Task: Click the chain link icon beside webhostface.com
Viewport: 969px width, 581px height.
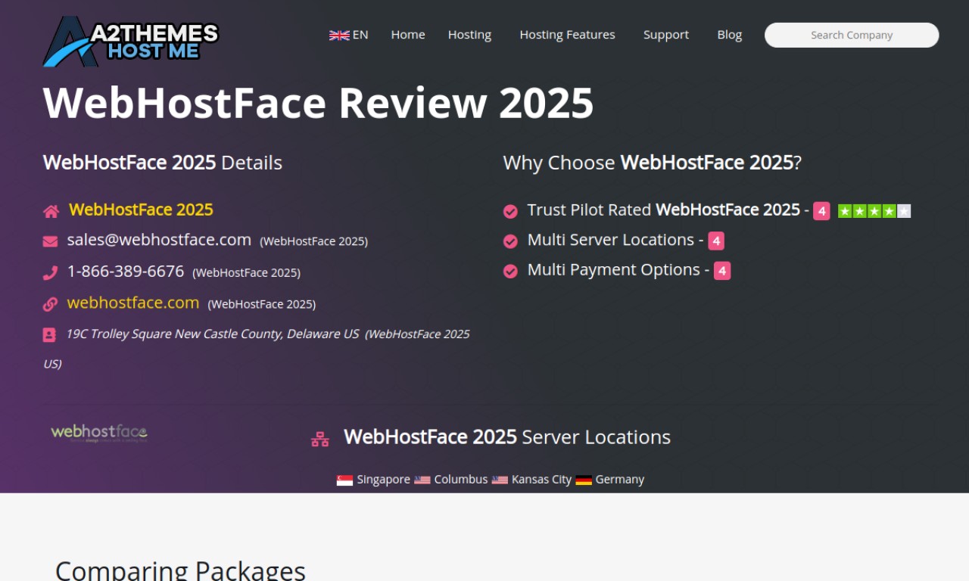Action: tap(50, 304)
